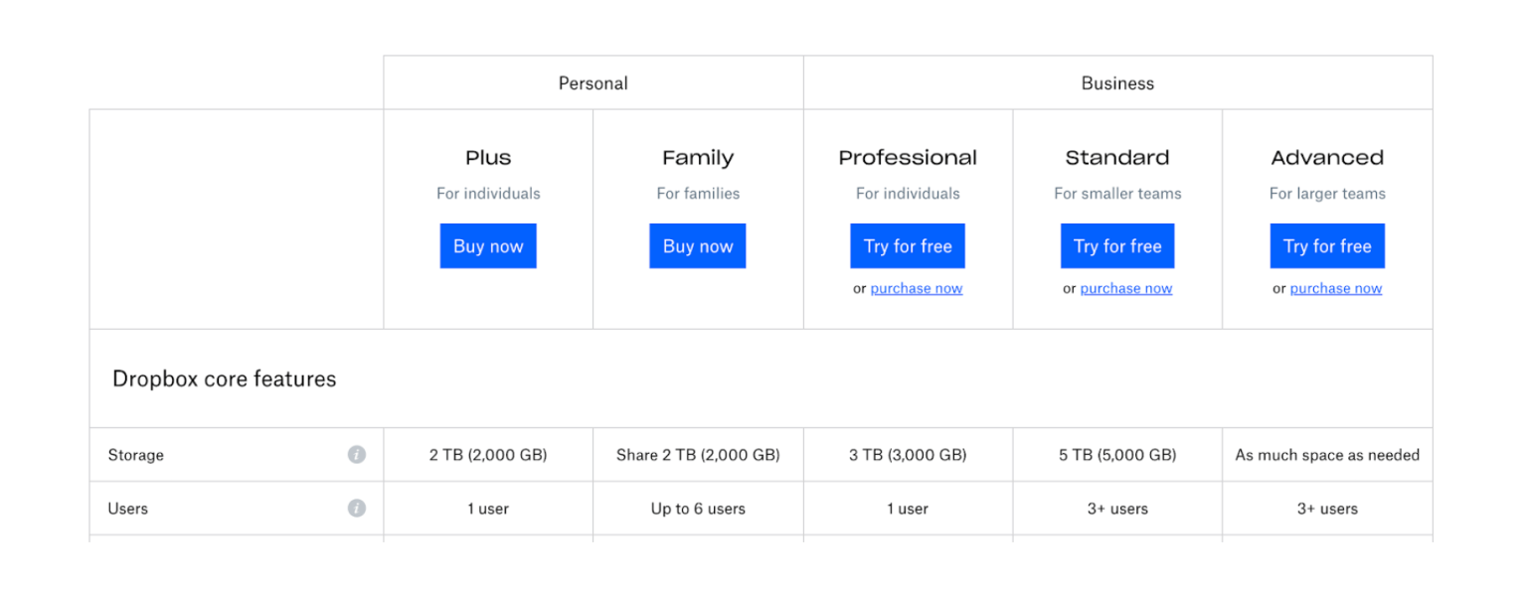The height and width of the screenshot is (594, 1527).
Task: Click 'Dropbox core features' section heading
Action: (225, 379)
